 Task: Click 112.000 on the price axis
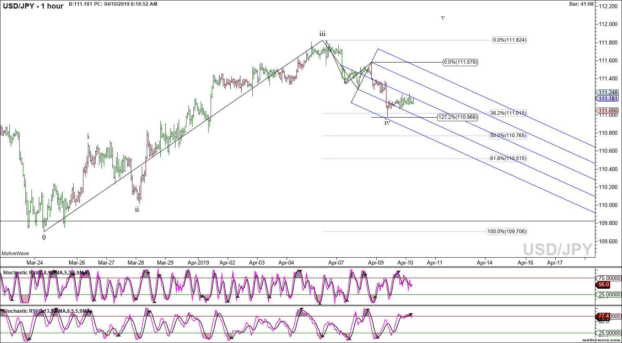(608, 24)
